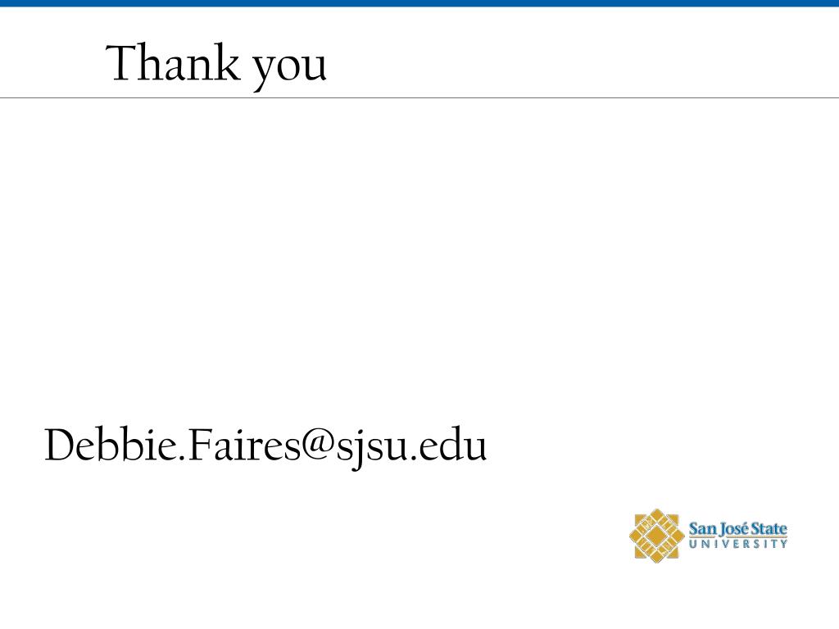Viewport: 839px width, 629px height.
Task: Click edu at the end of the email
Action: tap(452, 445)
